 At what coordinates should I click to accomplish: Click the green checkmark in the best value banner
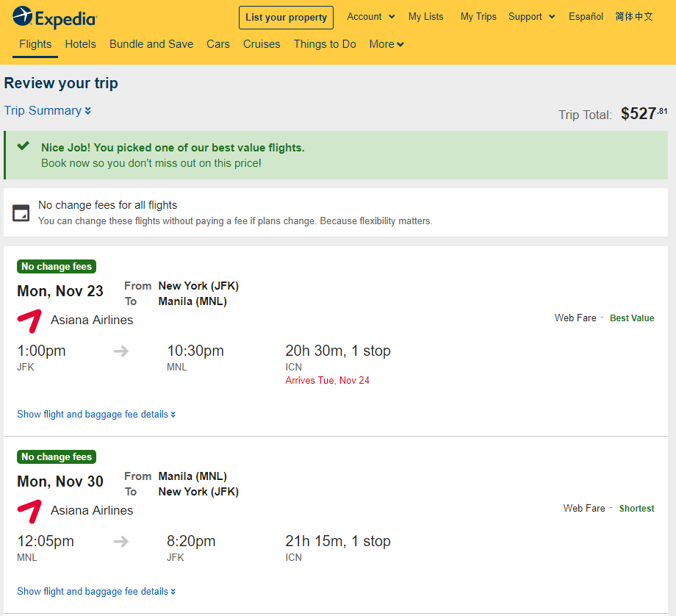(24, 146)
